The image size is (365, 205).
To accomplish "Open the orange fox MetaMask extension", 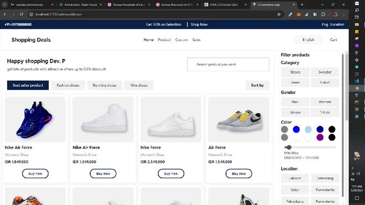I will [298, 14].
